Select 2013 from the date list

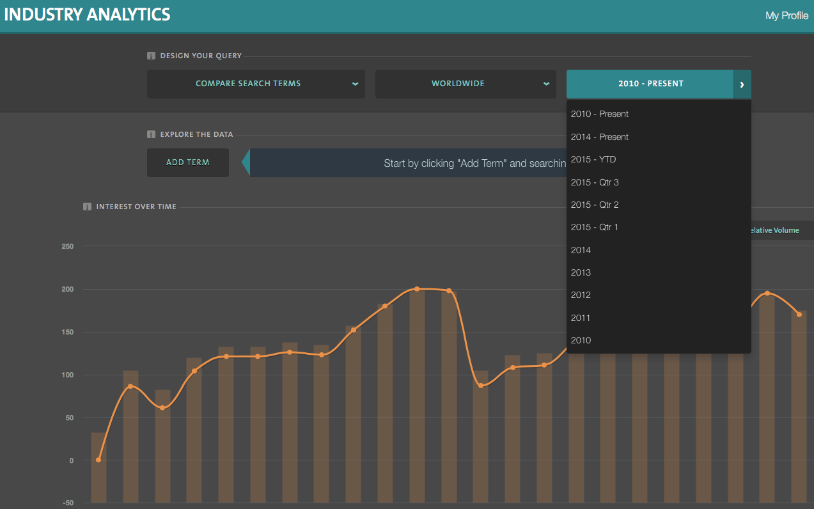coord(581,272)
